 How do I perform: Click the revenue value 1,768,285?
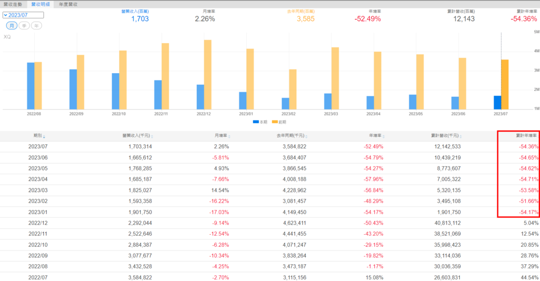(x=140, y=168)
